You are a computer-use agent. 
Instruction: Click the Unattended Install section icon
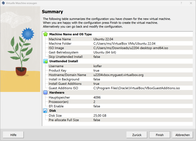(x=45, y=61)
